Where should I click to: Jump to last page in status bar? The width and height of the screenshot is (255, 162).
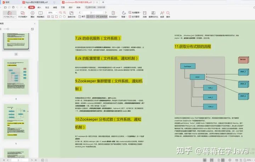(x=35, y=160)
